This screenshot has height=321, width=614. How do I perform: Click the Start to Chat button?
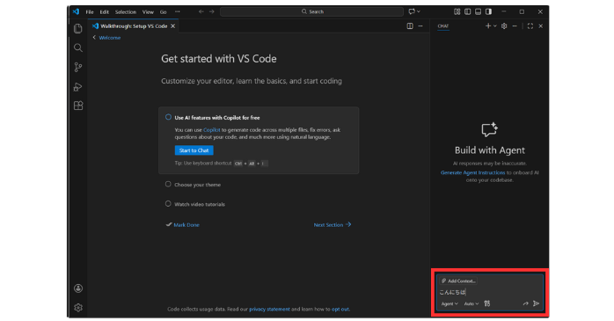[194, 150]
